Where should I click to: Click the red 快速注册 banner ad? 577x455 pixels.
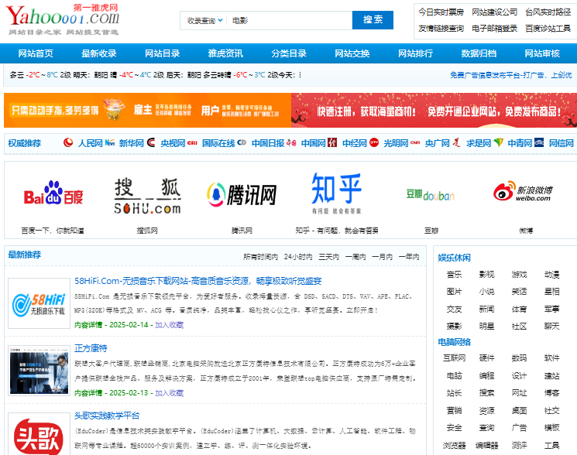point(434,110)
